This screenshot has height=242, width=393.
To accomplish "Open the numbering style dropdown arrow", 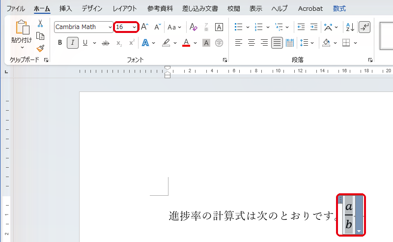I will pos(268,27).
